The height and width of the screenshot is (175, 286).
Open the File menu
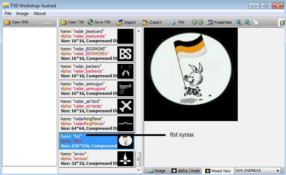pos(8,13)
